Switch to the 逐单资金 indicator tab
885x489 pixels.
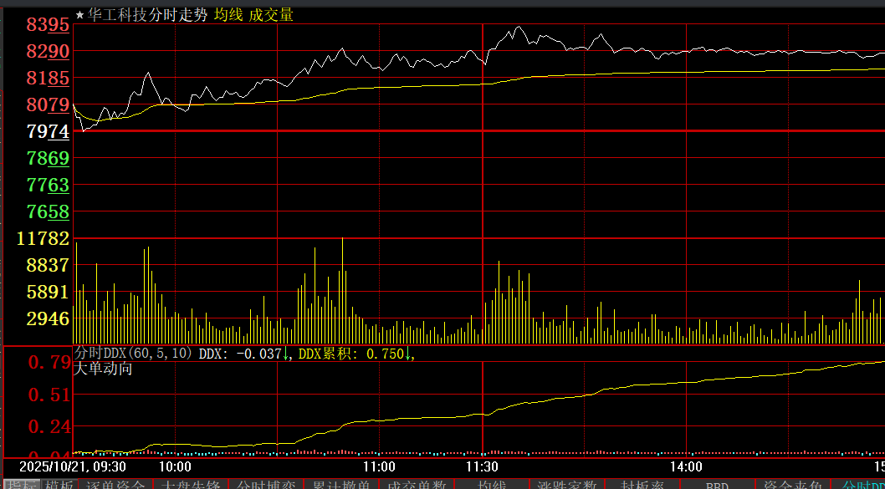coord(115,485)
